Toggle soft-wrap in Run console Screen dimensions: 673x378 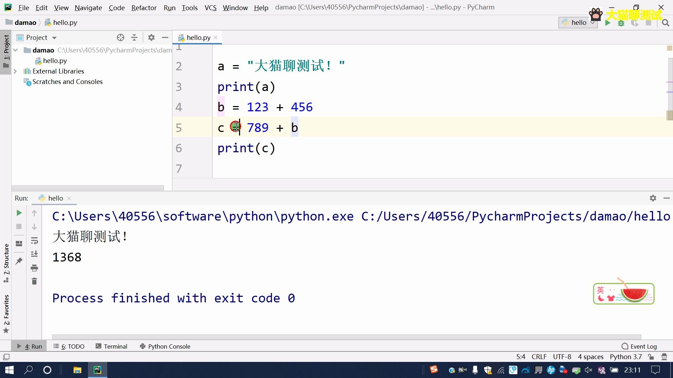[x=34, y=241]
